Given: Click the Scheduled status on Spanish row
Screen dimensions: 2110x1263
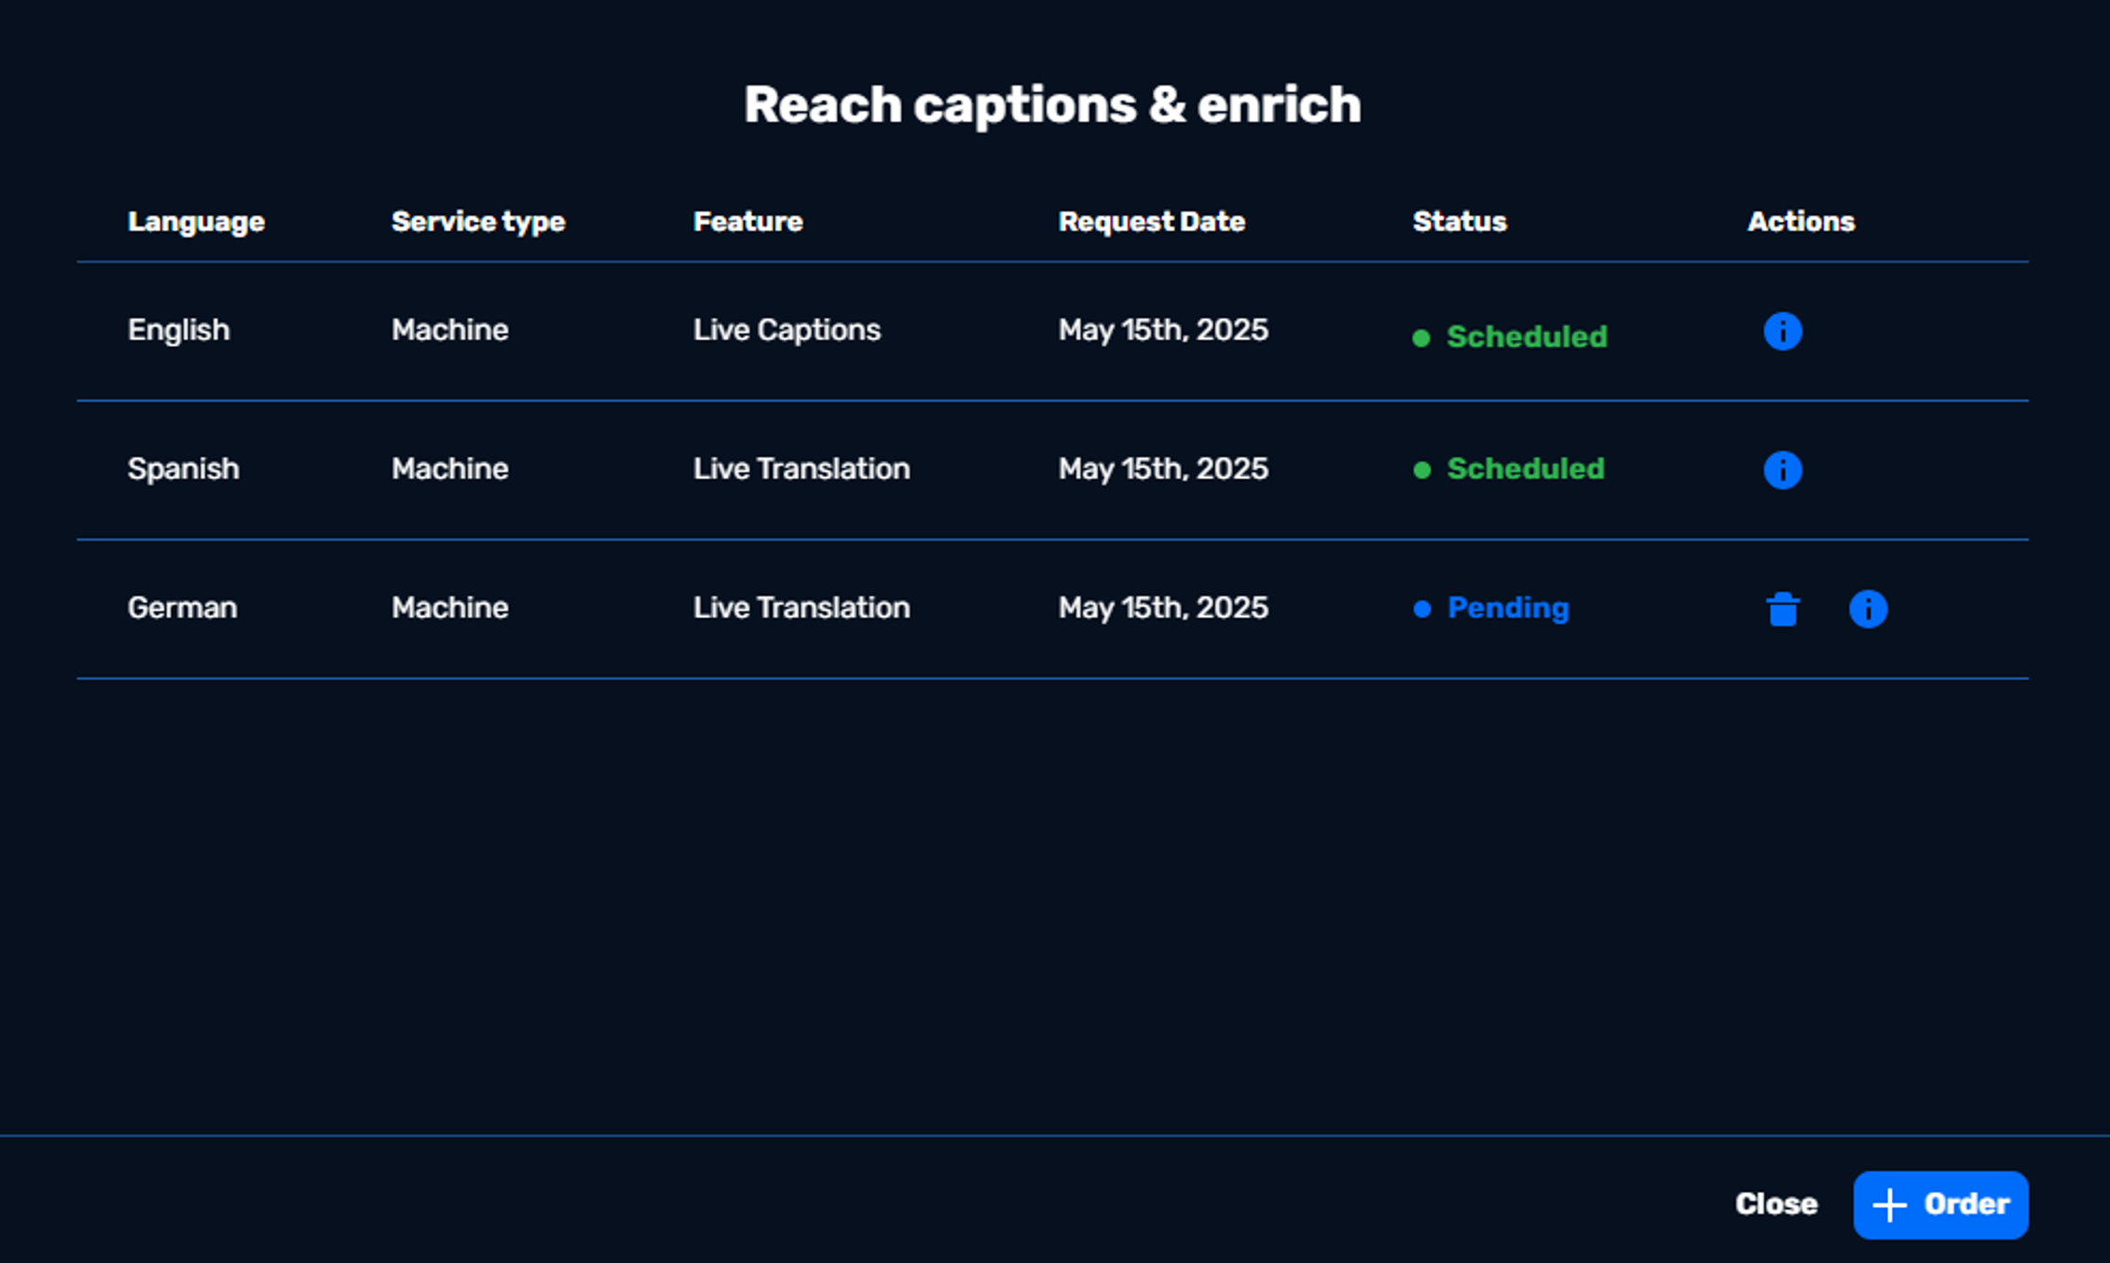Looking at the screenshot, I should coord(1525,469).
